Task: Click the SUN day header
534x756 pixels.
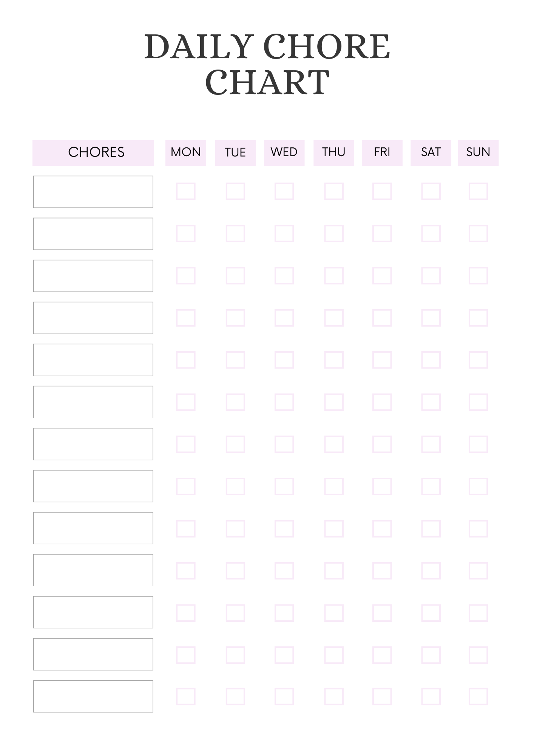Action: 478,153
